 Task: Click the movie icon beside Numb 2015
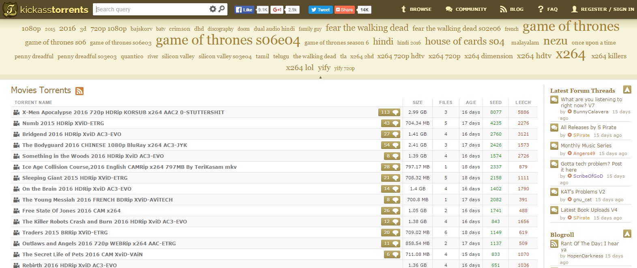tap(17, 123)
